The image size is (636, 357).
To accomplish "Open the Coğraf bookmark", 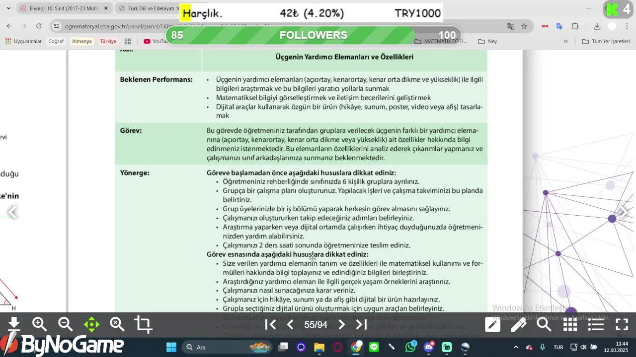I will pos(56,41).
